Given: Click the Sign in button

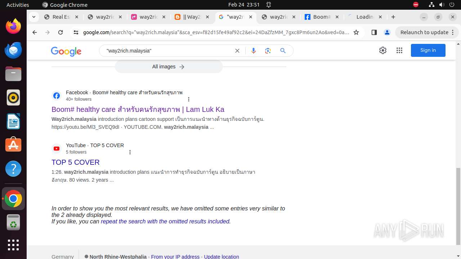Looking at the screenshot, I should coord(428,50).
